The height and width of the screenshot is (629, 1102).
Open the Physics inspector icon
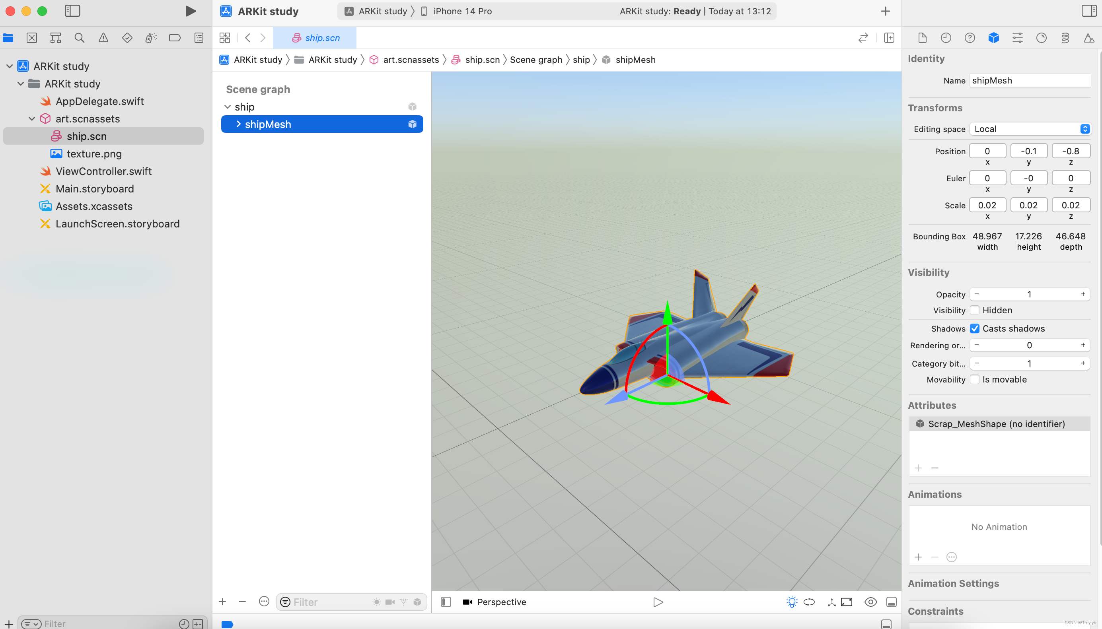(1065, 38)
